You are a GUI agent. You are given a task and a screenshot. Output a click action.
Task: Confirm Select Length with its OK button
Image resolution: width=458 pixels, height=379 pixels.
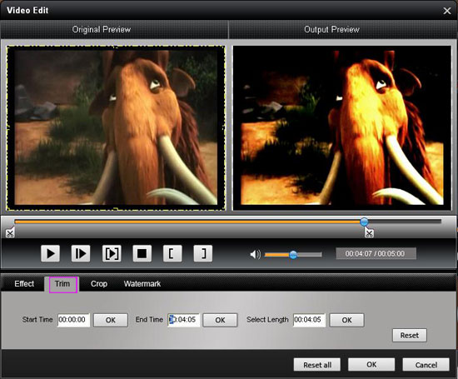346,320
